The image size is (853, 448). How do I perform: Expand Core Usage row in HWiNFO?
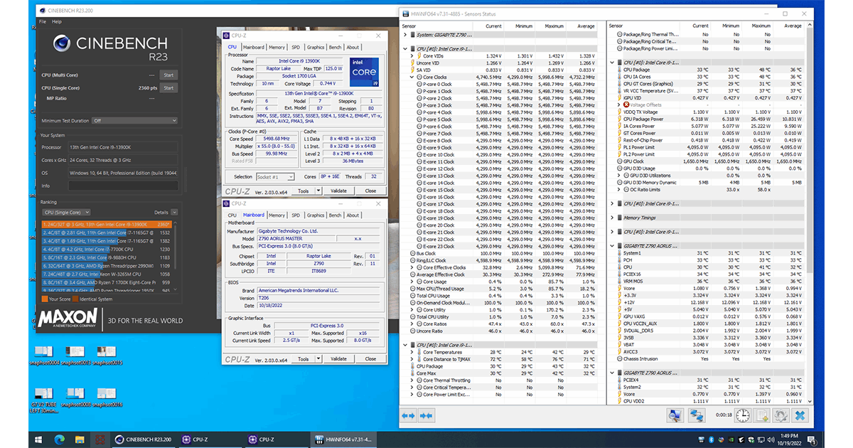tap(413, 282)
